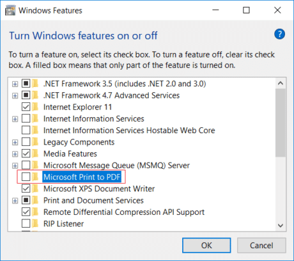
Task: Expand the Media Features node
Action: (15, 154)
